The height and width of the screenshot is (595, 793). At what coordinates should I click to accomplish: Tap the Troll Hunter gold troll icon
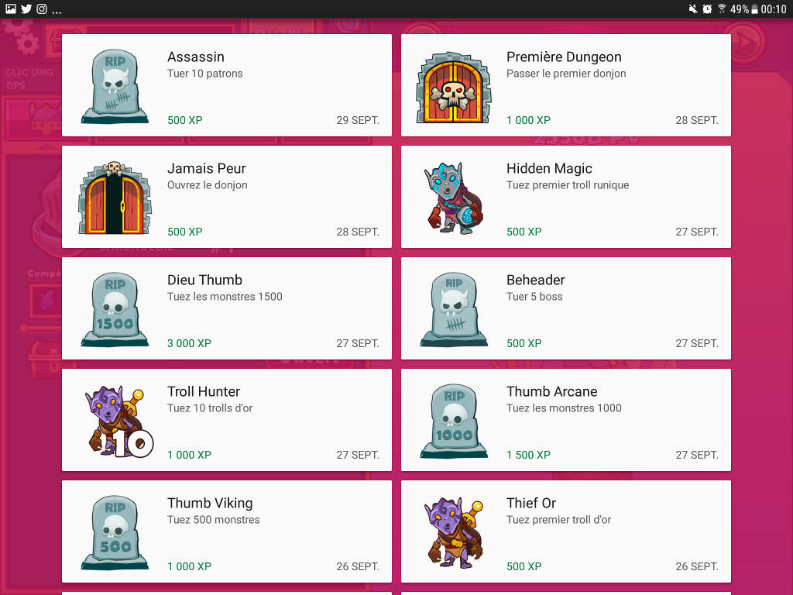point(119,421)
